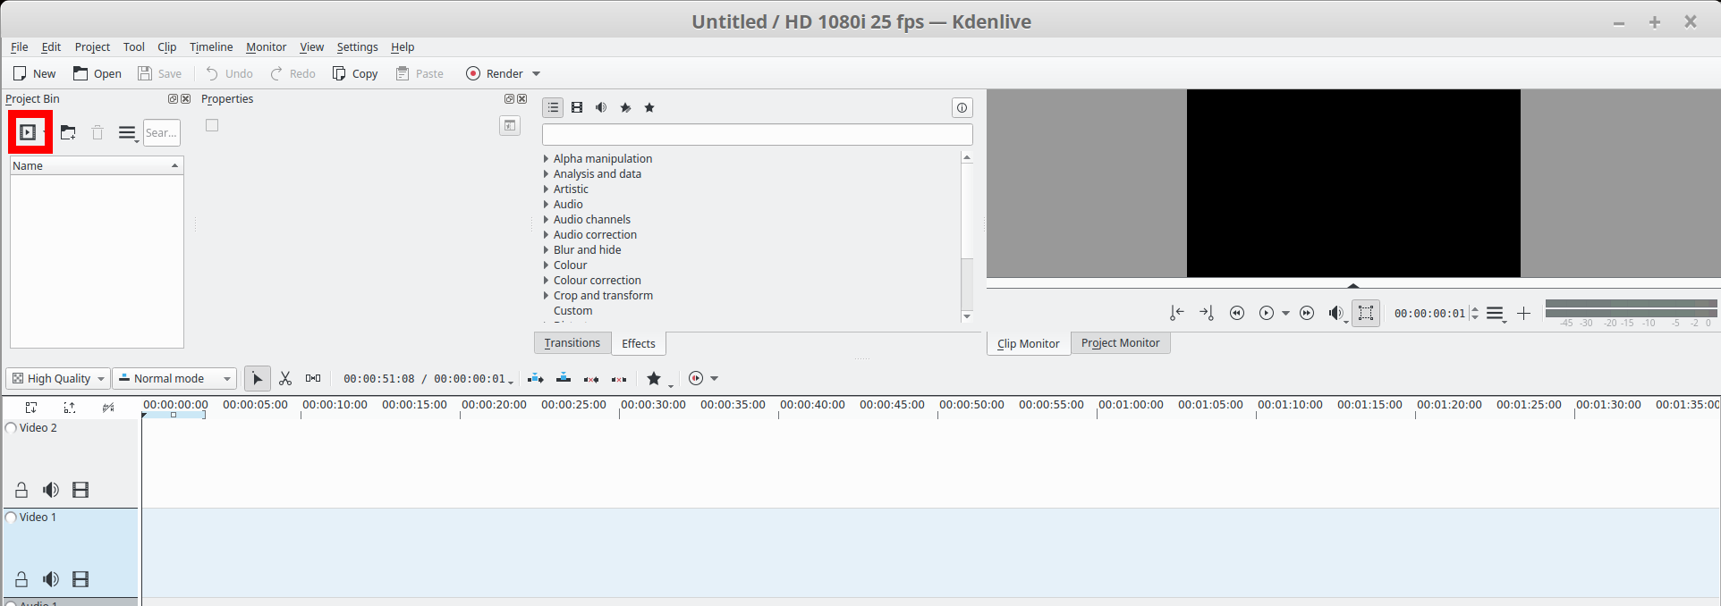This screenshot has width=1721, height=606.
Task: Show custom effects with the half-star icon
Action: (625, 107)
